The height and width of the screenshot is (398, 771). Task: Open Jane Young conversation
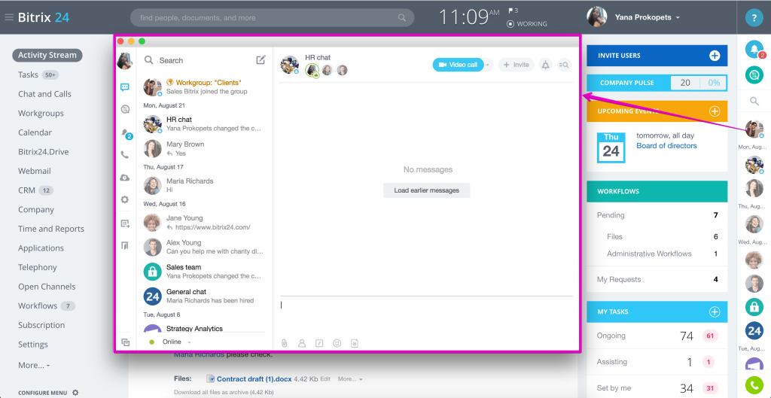point(204,222)
